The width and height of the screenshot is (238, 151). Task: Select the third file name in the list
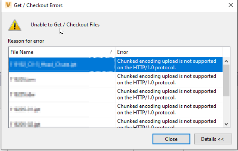pyautogui.click(x=23, y=94)
